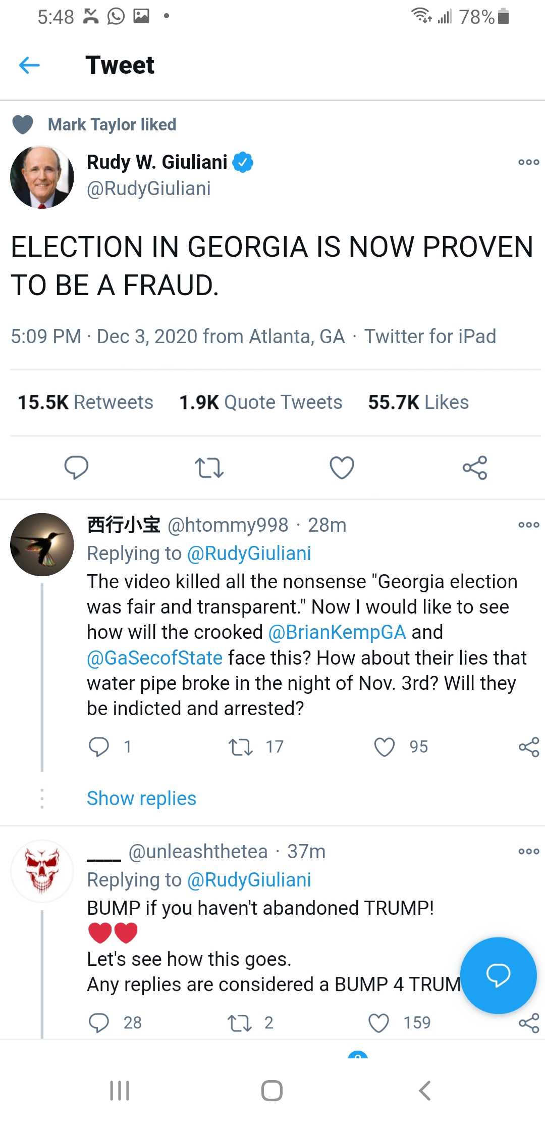This screenshot has height=1122, width=545.
Task: Retweet the @htommy998 reply
Action: tap(240, 746)
